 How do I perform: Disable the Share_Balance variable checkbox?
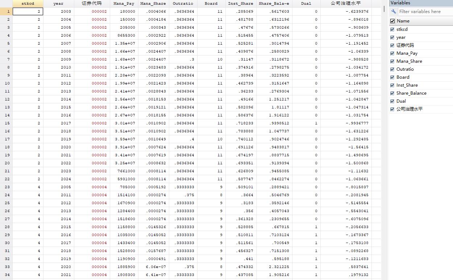point(392,93)
